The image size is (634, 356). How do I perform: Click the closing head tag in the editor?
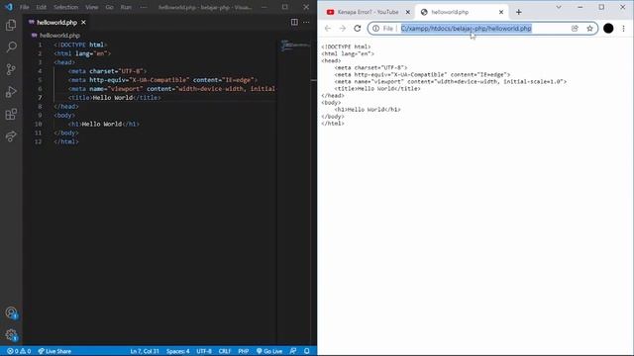(66, 107)
